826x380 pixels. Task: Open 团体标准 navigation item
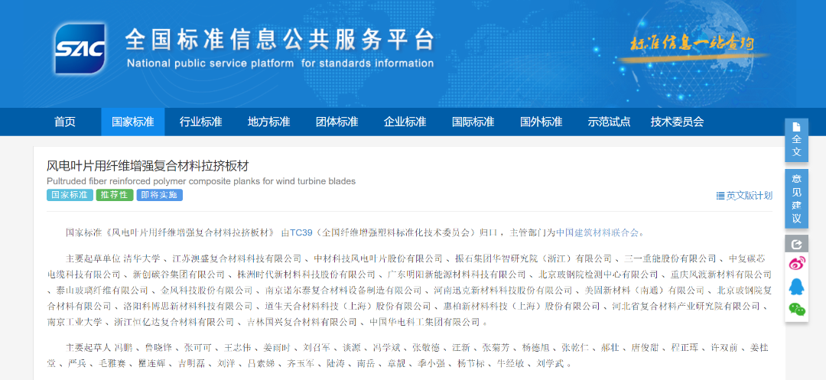pos(337,122)
